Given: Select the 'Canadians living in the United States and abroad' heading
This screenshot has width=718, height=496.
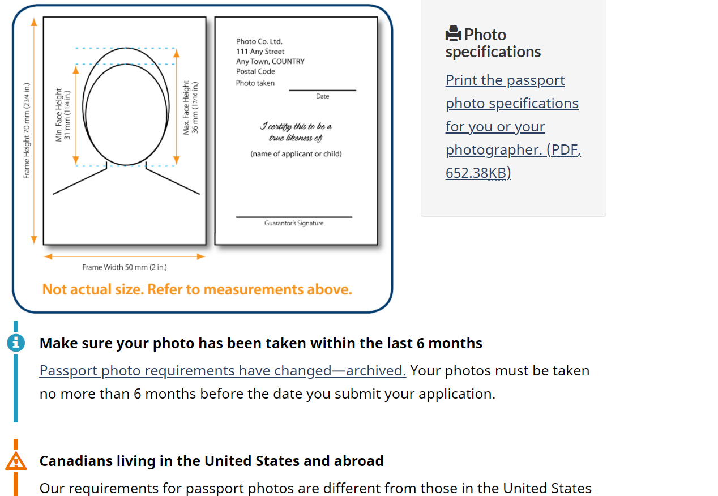Looking at the screenshot, I should pyautogui.click(x=212, y=461).
